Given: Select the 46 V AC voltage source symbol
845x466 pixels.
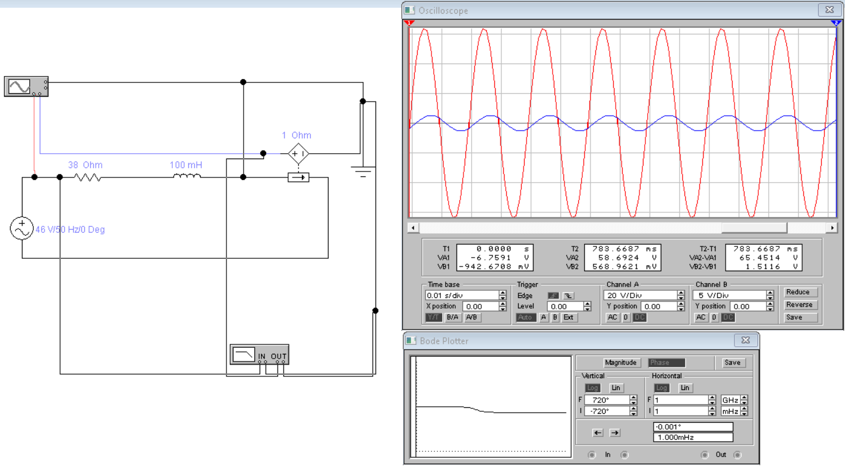Looking at the screenshot, I should 22,229.
